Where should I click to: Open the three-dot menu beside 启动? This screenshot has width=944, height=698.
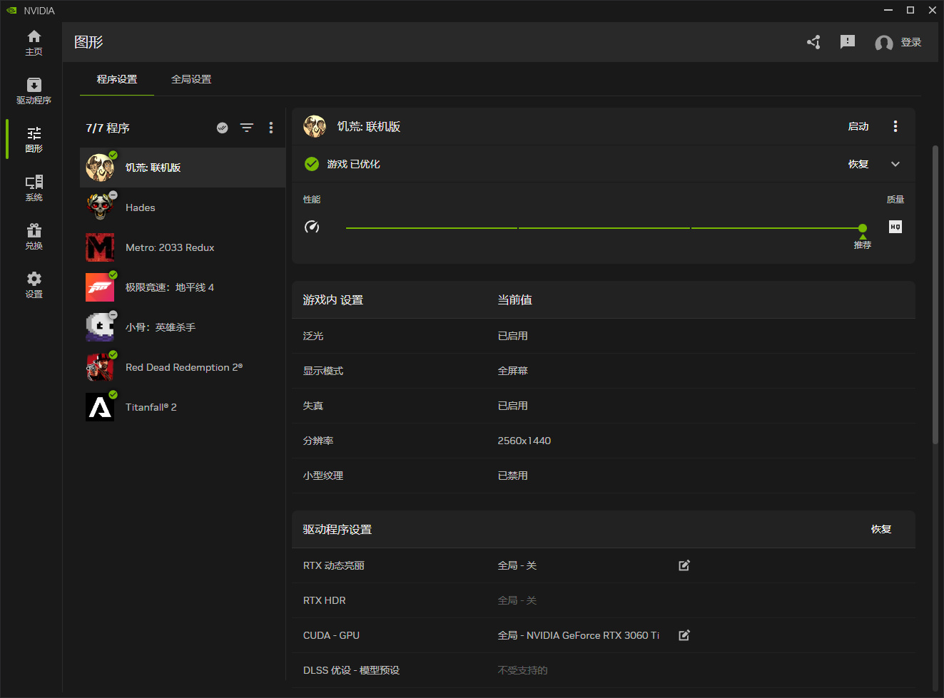coord(895,126)
